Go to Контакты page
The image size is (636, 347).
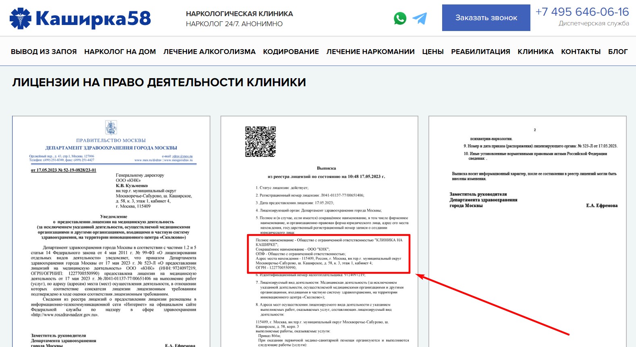580,52
